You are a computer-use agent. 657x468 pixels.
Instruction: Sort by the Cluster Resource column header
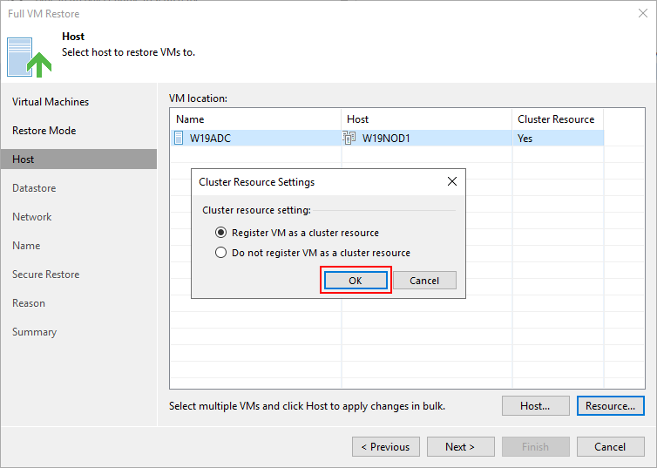point(558,119)
